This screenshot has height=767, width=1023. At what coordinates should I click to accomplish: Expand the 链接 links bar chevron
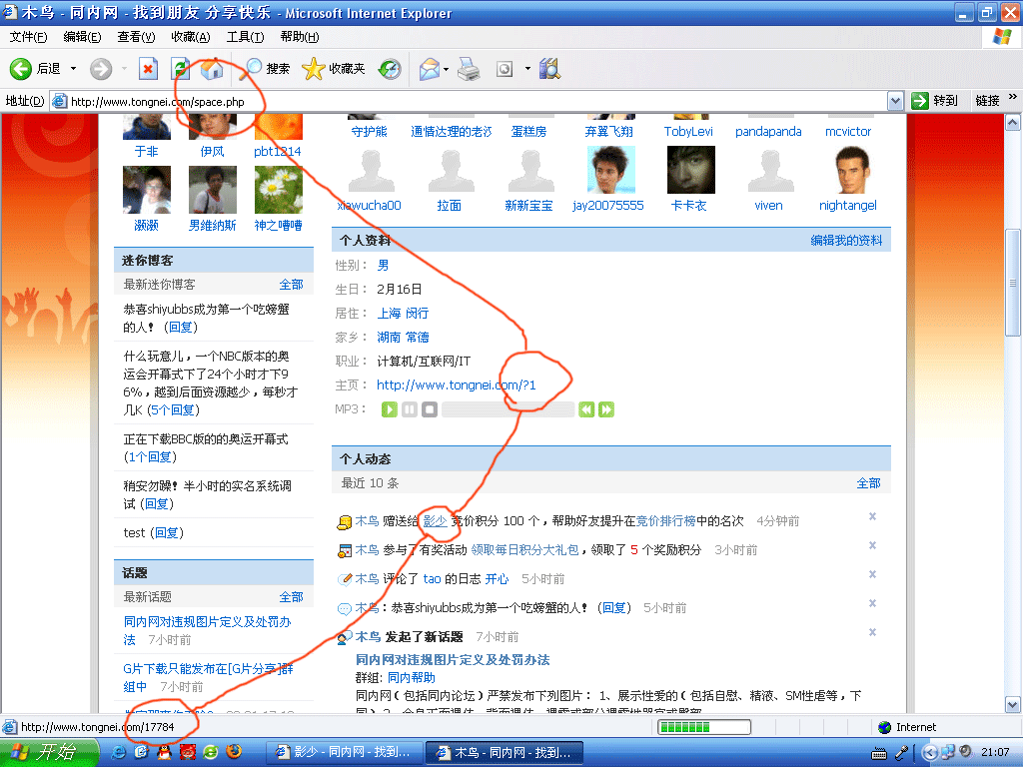(x=1013, y=97)
